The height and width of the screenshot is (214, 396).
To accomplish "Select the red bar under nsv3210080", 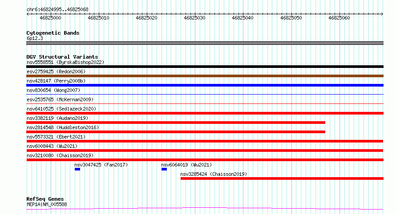I will (x=205, y=160).
